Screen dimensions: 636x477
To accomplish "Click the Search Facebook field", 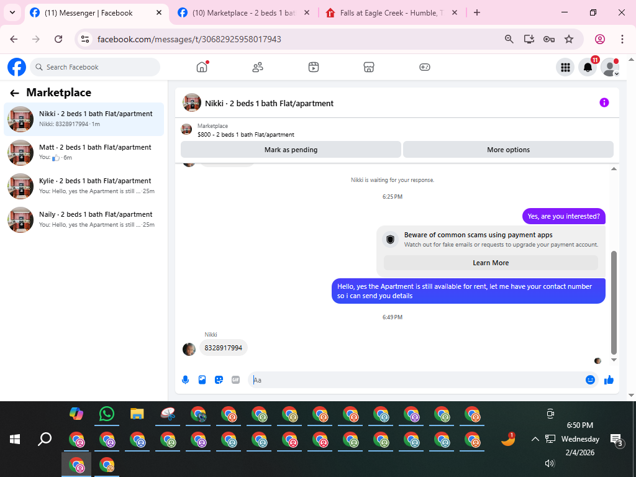I will pyautogui.click(x=95, y=67).
